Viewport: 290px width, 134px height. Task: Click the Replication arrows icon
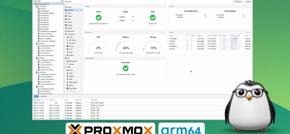pyautogui.click(x=66, y=31)
